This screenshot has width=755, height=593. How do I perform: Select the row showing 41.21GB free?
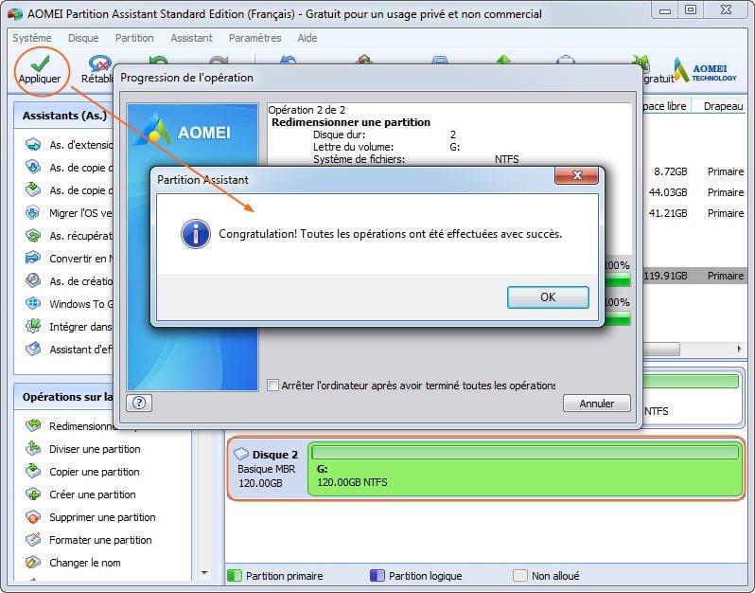[x=694, y=213]
